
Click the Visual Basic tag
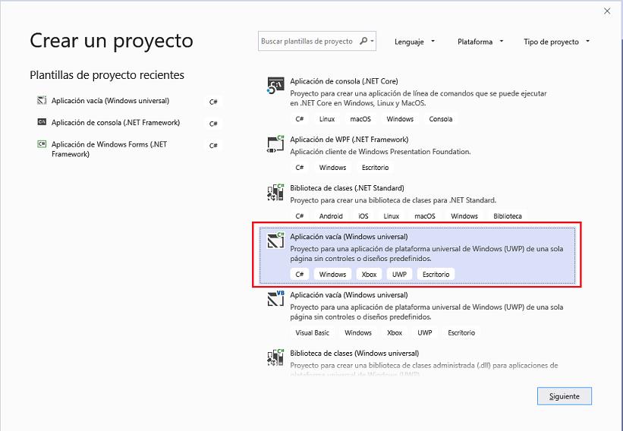click(313, 333)
